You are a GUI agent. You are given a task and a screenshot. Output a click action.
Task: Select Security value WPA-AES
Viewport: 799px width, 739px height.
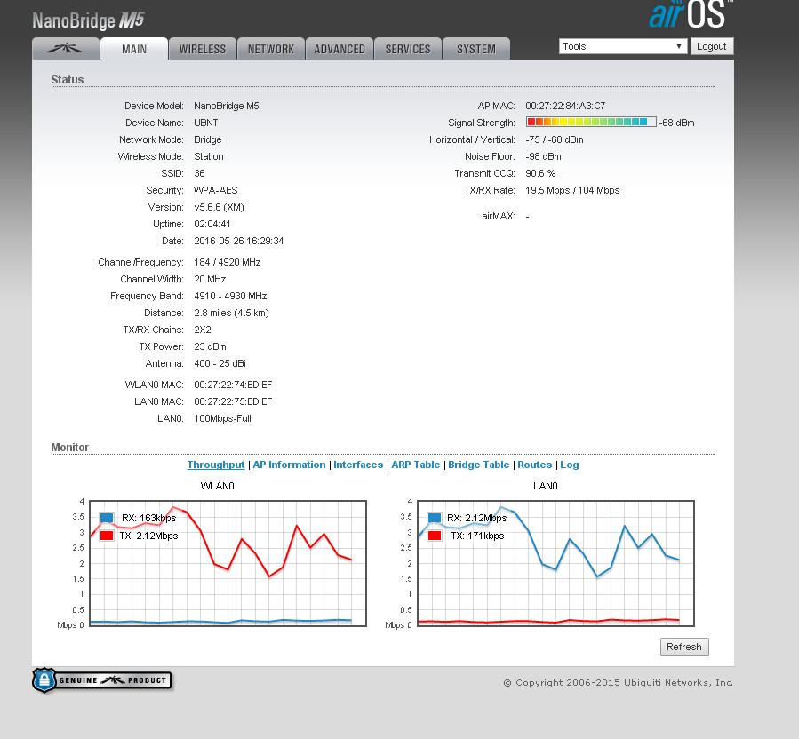(216, 190)
